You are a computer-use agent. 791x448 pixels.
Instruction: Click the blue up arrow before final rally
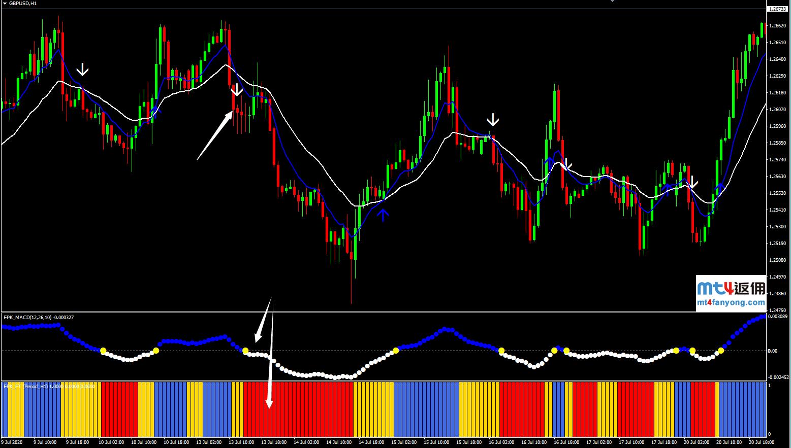click(x=720, y=188)
